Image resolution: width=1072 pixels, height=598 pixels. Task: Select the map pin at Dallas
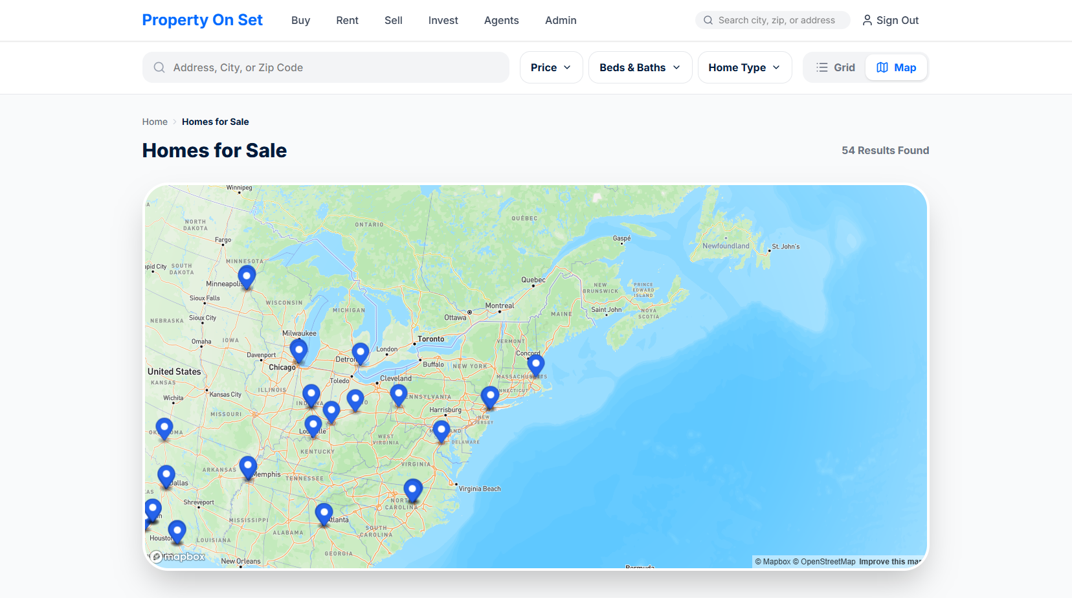166,477
